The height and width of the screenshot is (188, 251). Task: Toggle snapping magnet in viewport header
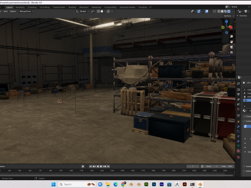coord(98,11)
